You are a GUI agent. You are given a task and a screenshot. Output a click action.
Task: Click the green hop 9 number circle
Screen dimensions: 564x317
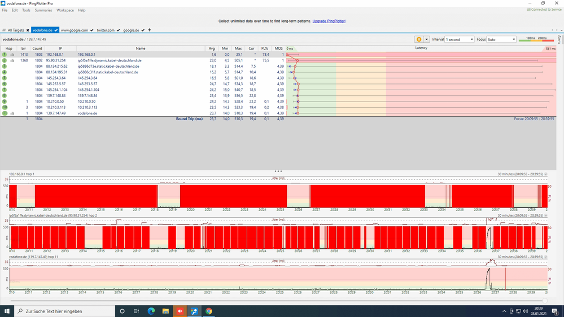tap(5, 102)
